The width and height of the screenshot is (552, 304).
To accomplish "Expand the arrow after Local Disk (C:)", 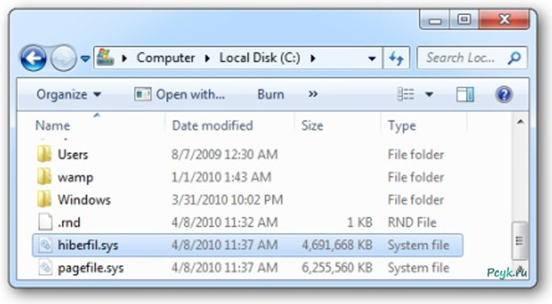I will click(x=313, y=58).
